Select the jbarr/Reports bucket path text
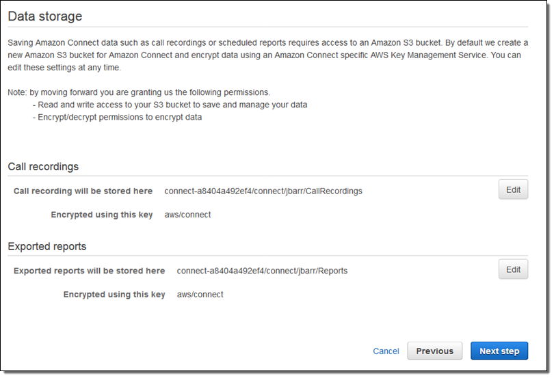554x378 pixels. coord(262,271)
